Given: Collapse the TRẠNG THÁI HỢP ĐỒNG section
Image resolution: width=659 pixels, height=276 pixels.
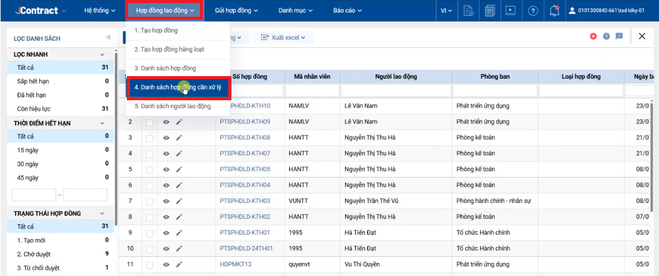Looking at the screenshot, I should pos(101,213).
